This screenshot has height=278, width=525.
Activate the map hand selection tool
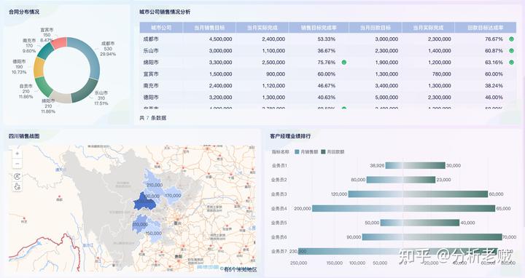(17, 187)
